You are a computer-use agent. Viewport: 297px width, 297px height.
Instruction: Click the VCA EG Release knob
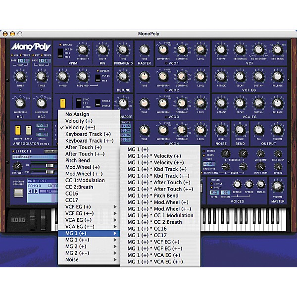pos(278,103)
